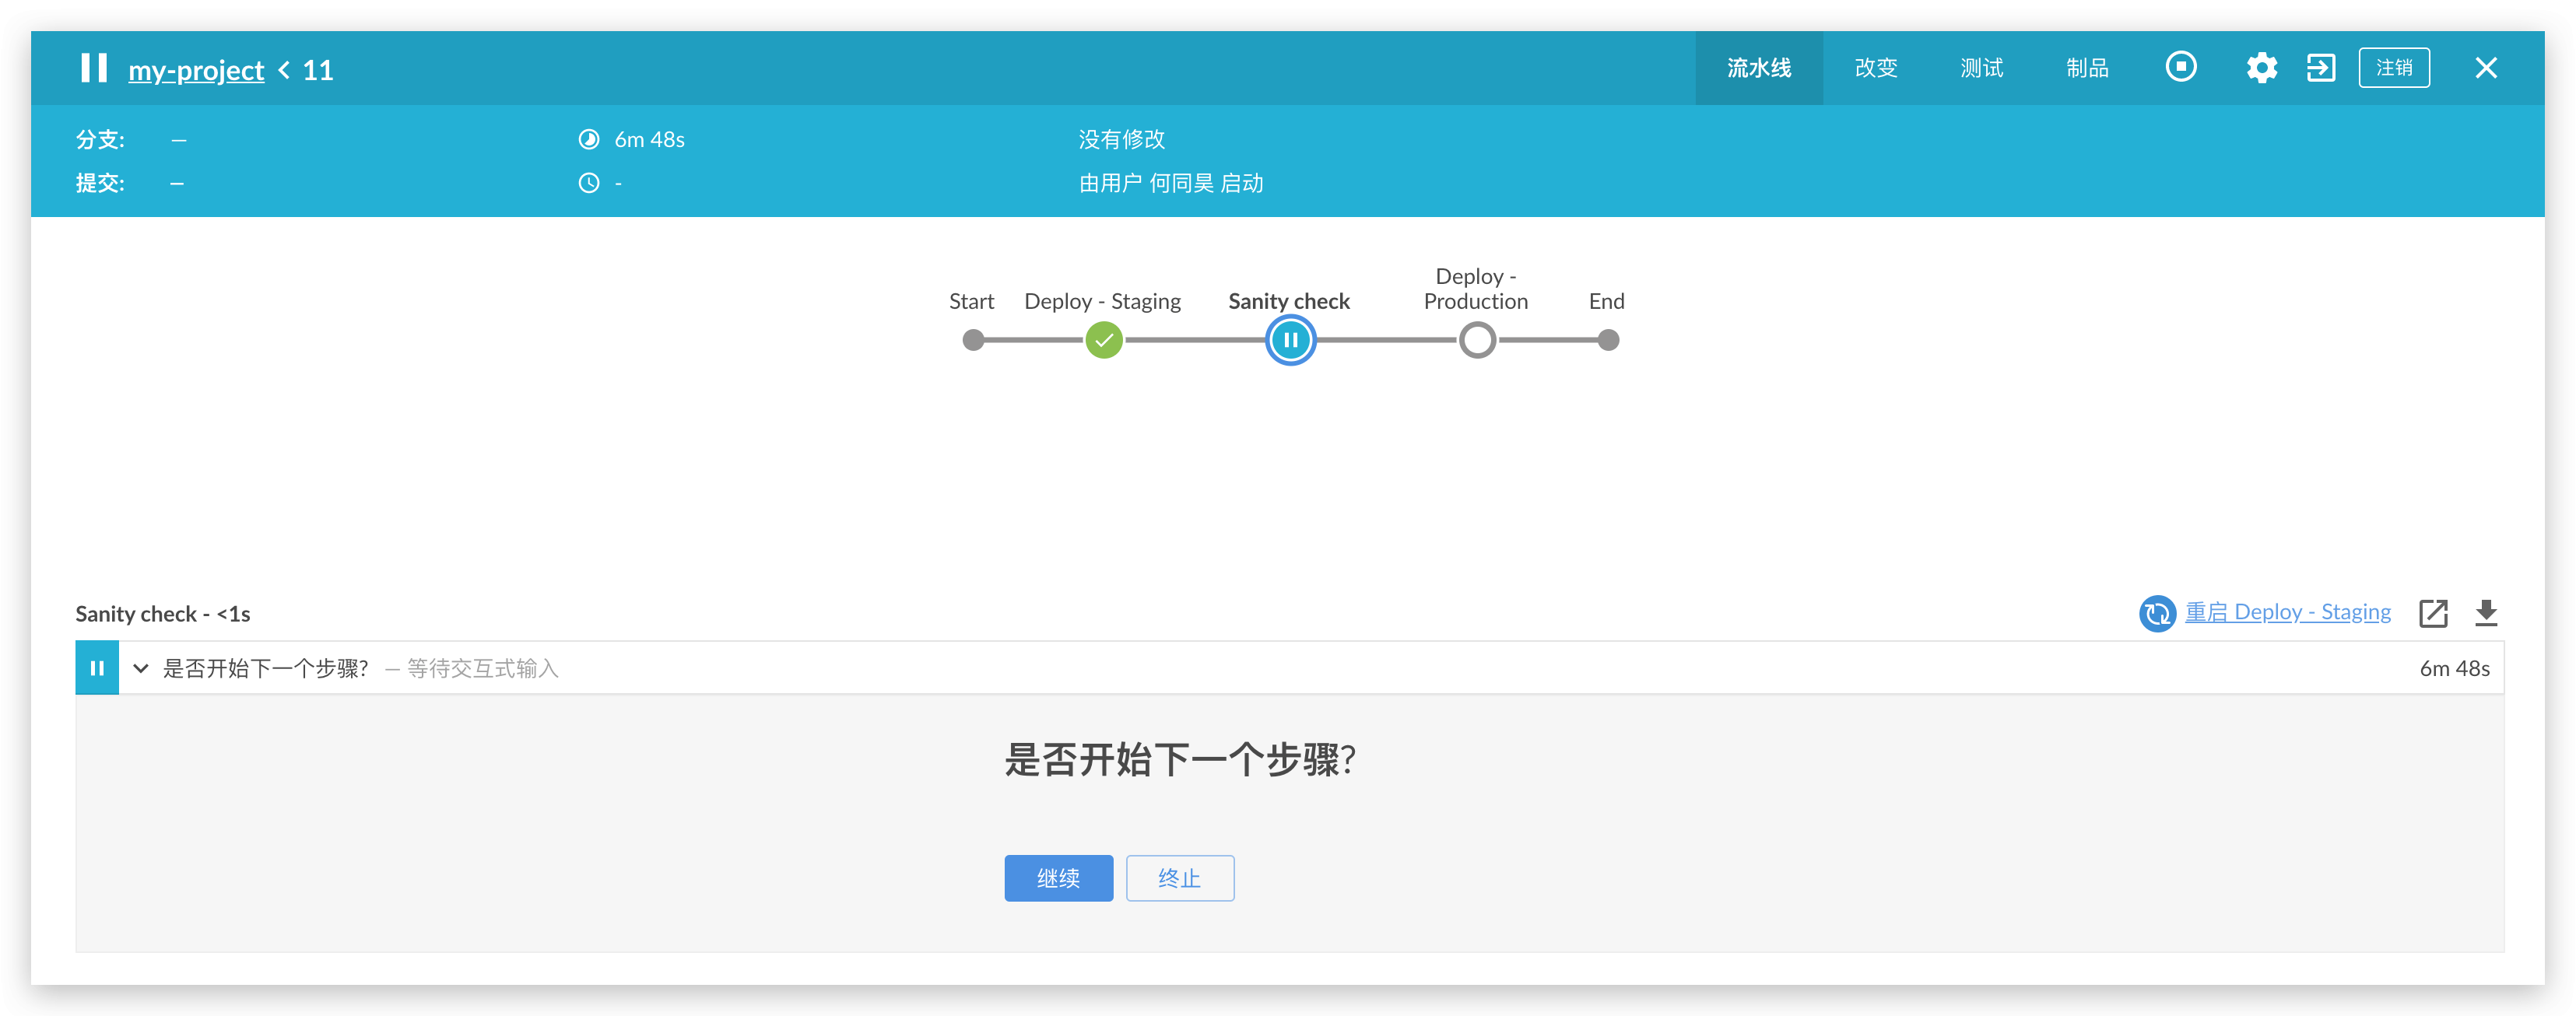The width and height of the screenshot is (2576, 1016).
Task: Click the 注销 logout button
Action: pos(2393,68)
